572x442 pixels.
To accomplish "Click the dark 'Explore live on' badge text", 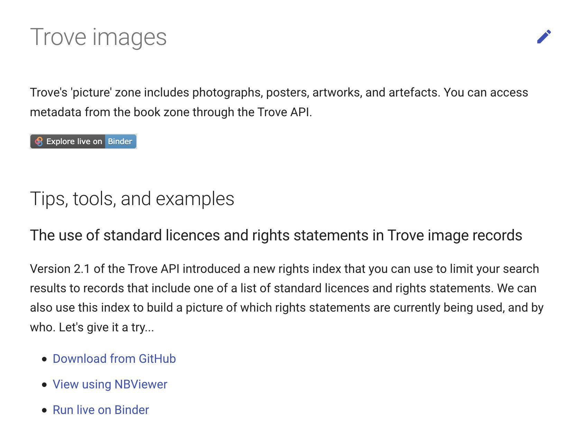I will 74,141.
